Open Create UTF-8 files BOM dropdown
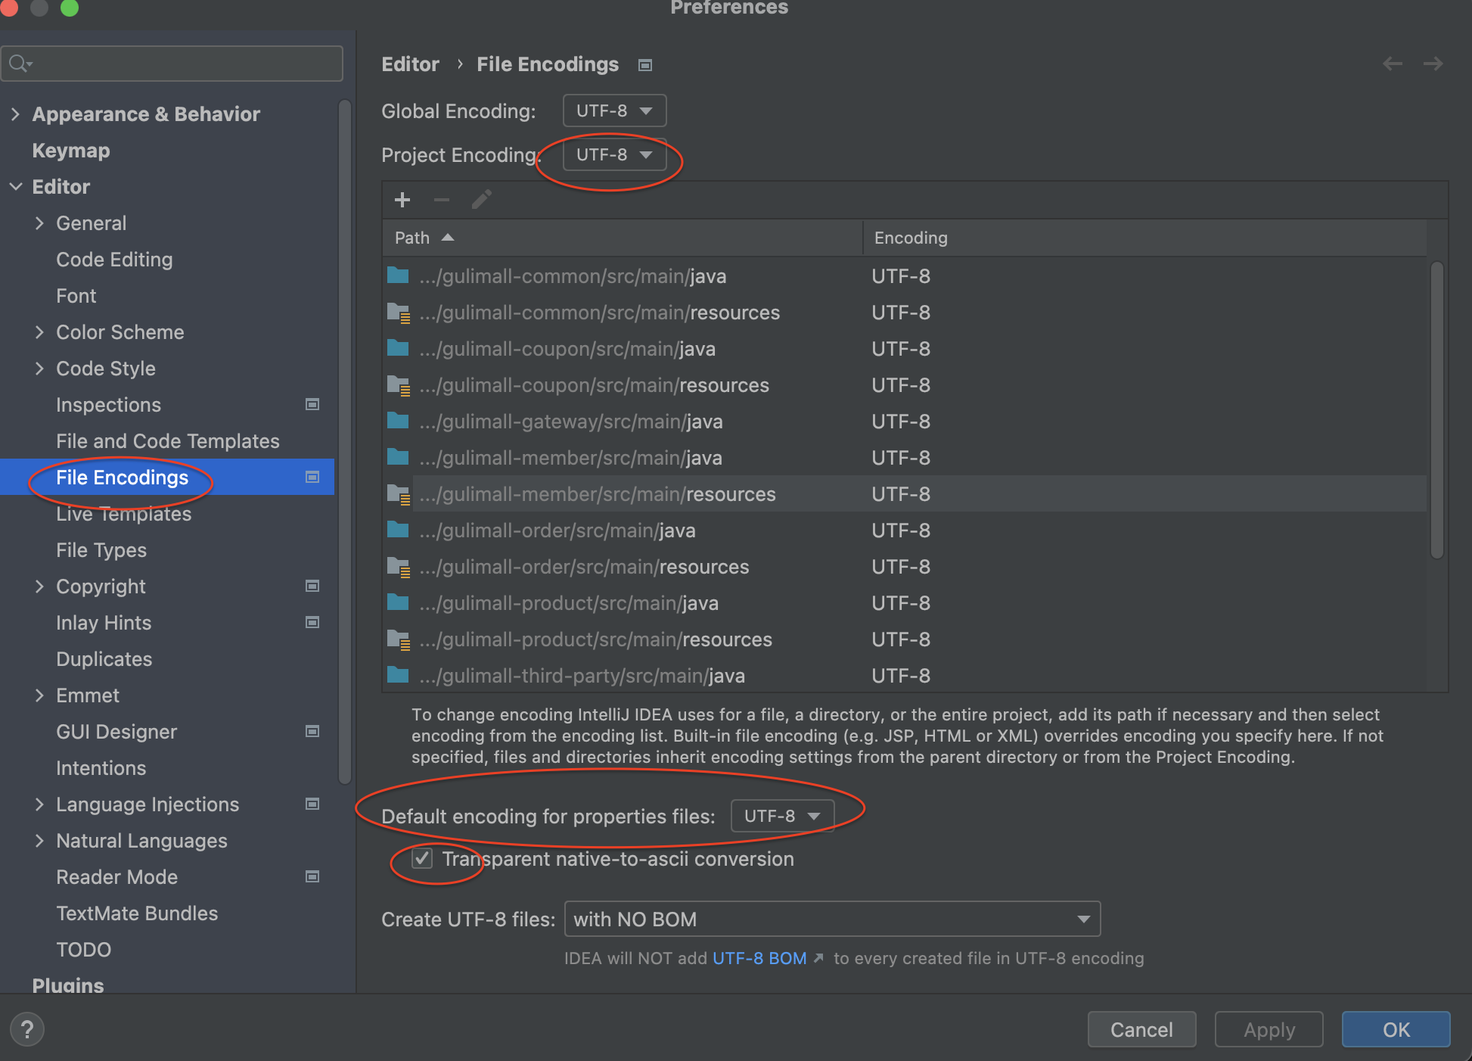Screen dimensions: 1472x1061 832,919
